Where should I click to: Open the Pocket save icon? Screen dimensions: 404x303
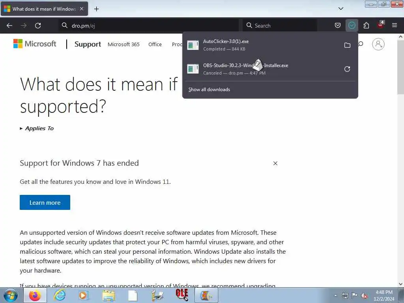338,25
